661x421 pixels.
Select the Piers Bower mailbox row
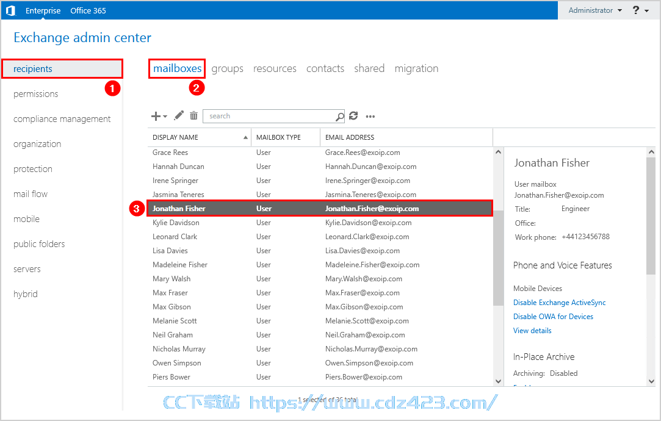tap(320, 377)
